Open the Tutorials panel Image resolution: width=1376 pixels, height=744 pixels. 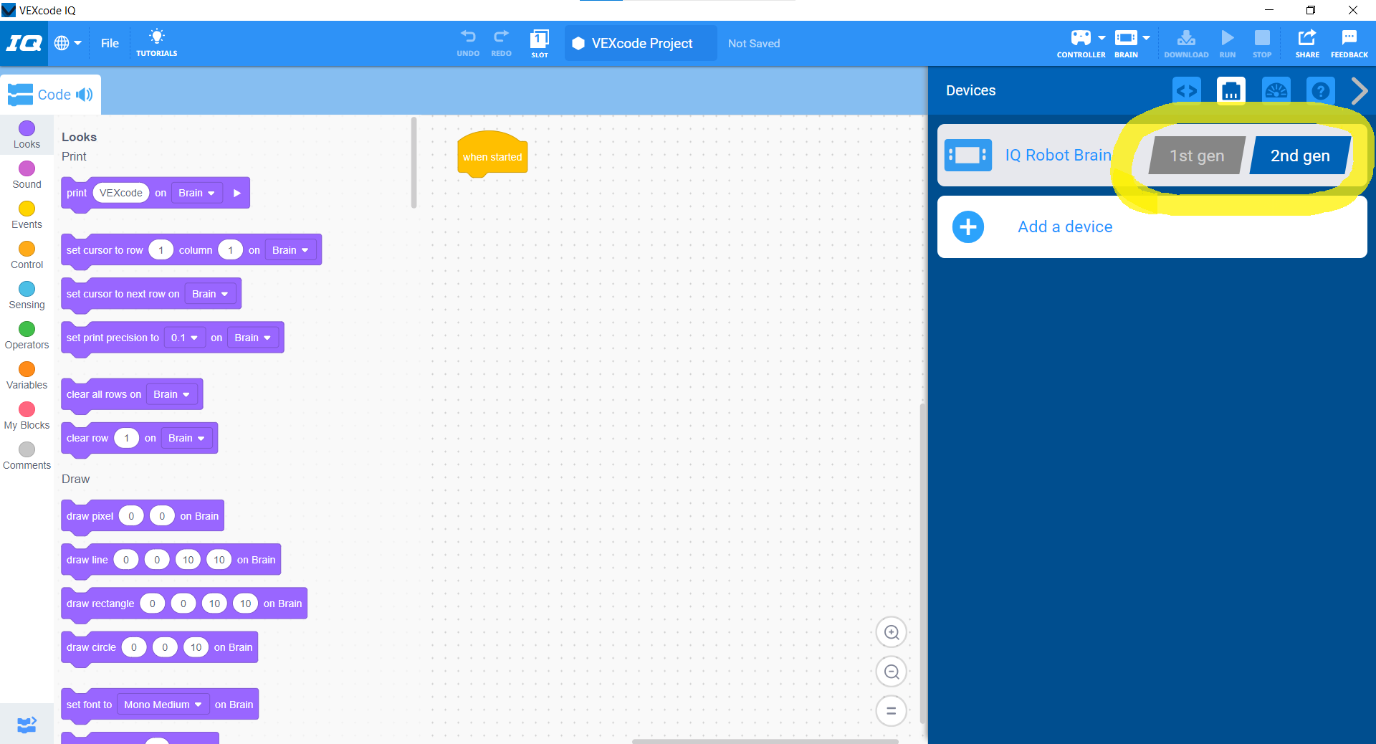[x=156, y=43]
